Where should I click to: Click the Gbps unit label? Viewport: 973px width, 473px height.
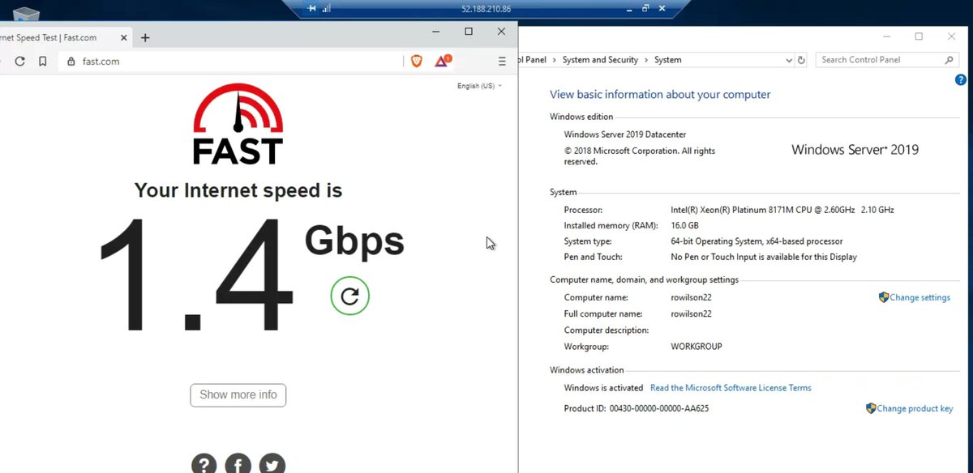(354, 241)
